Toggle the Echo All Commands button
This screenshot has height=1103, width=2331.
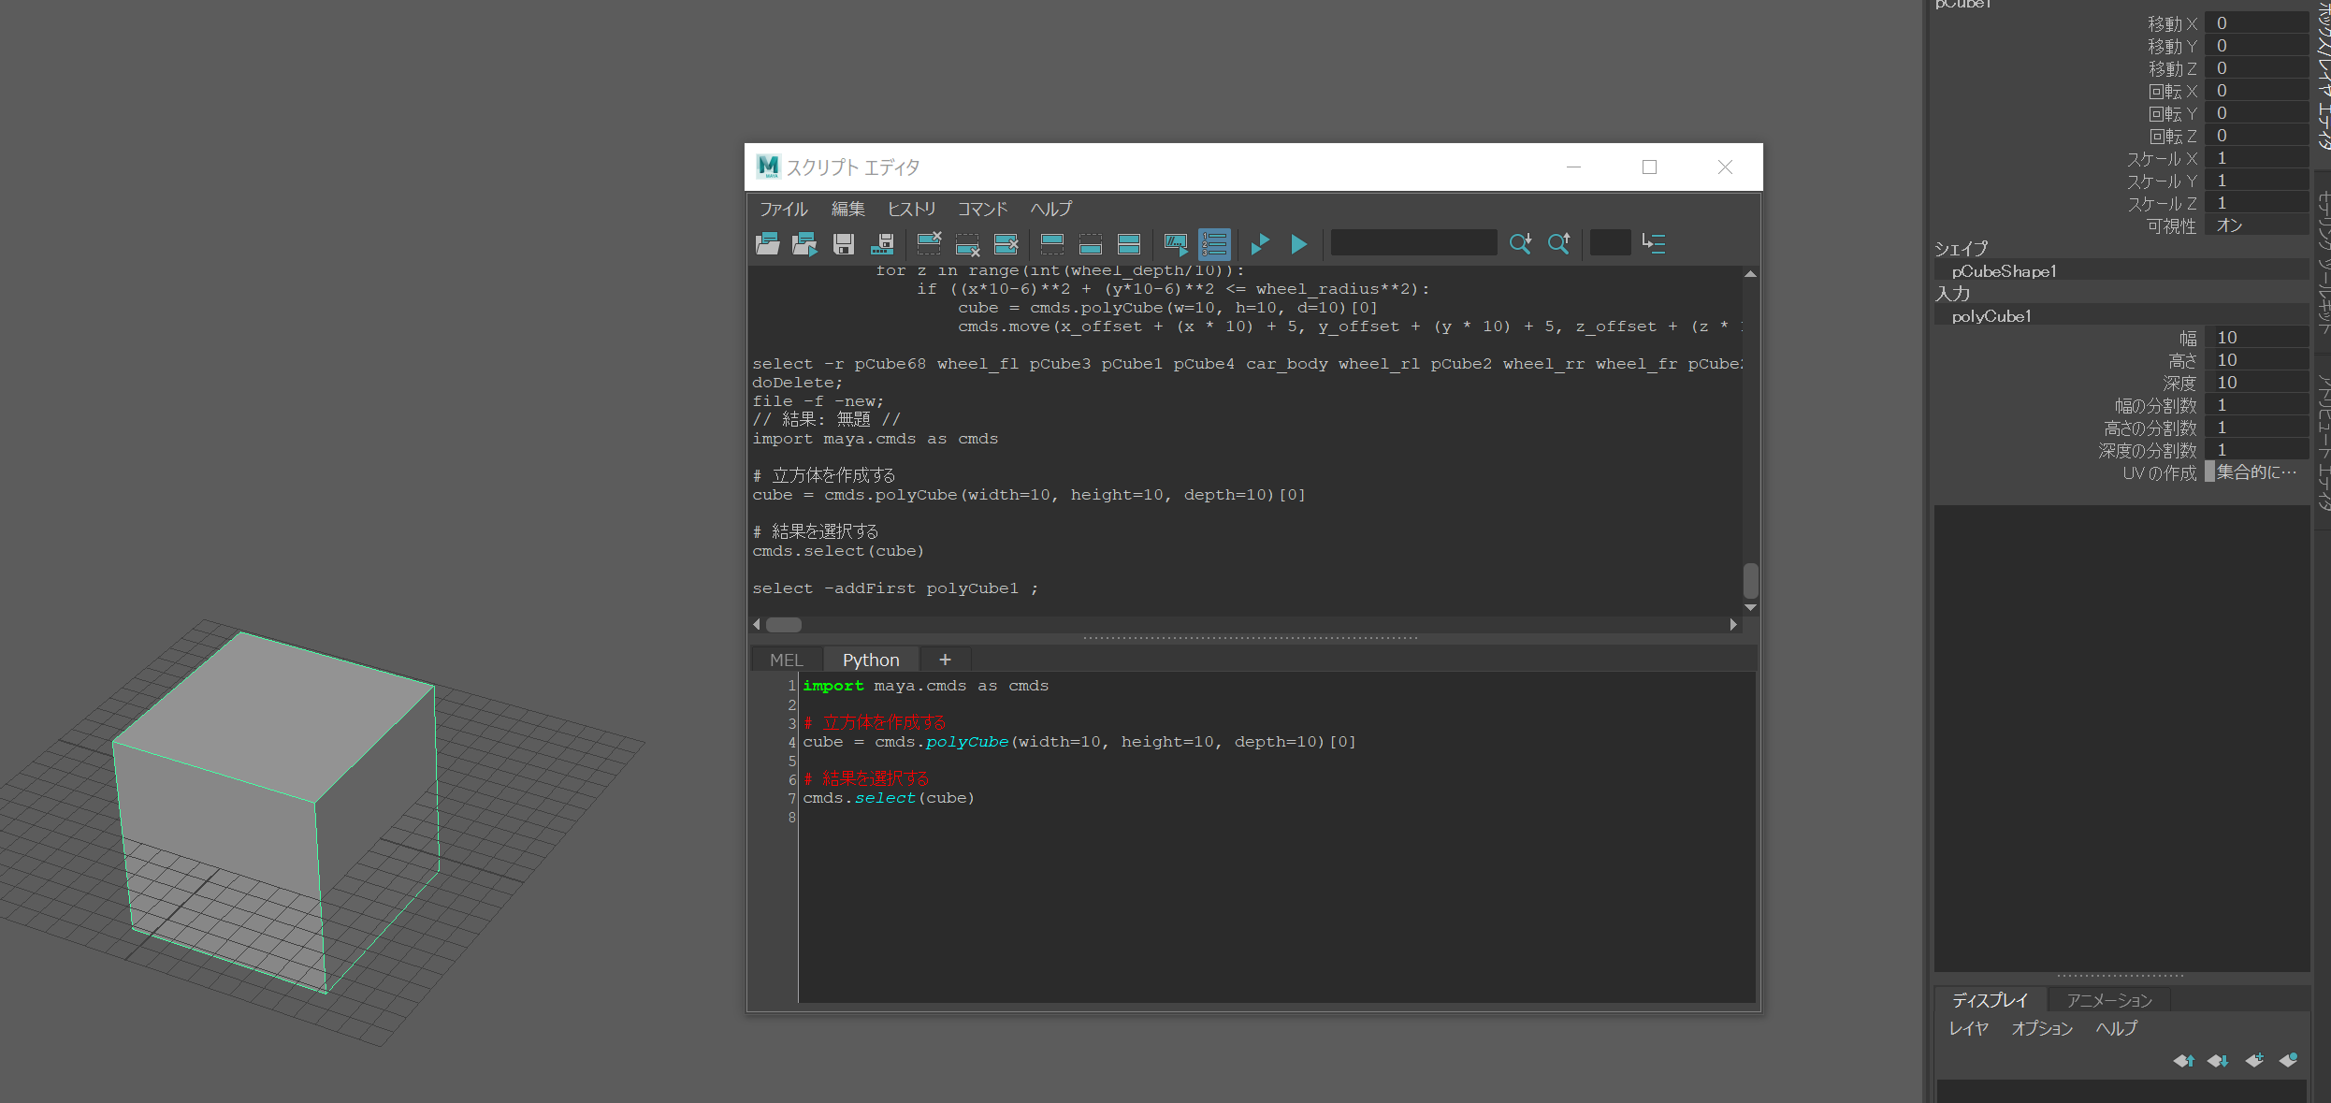pos(1175,244)
